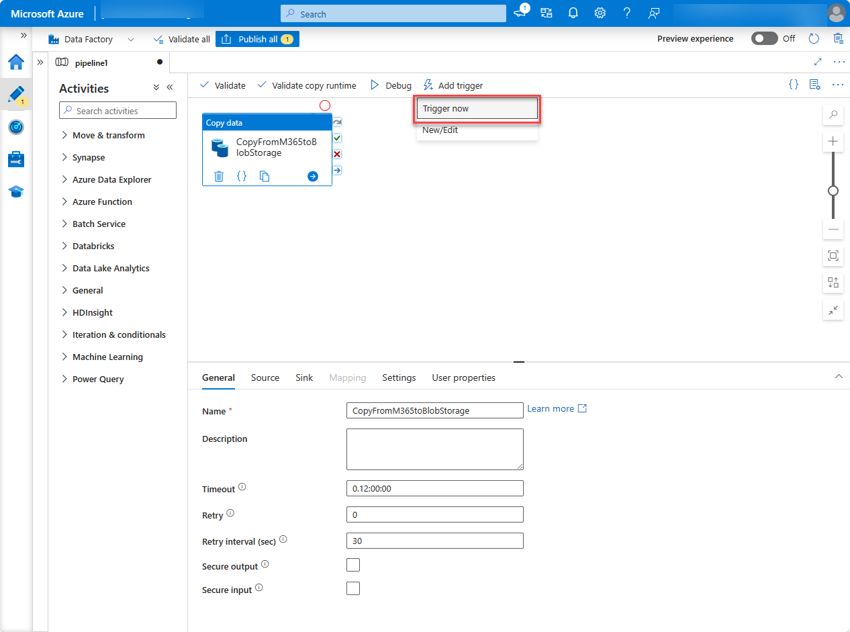The height and width of the screenshot is (632, 850).
Task: Switch to the Sink tab
Action: (303, 377)
